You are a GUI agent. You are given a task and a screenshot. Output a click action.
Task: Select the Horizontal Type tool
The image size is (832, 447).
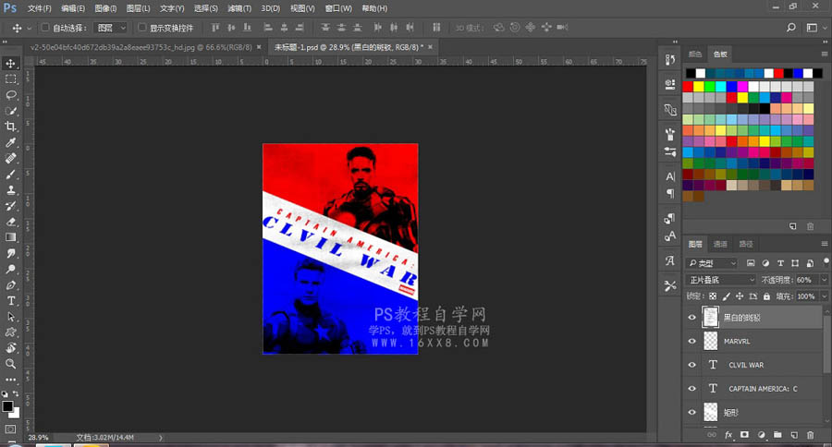point(10,301)
